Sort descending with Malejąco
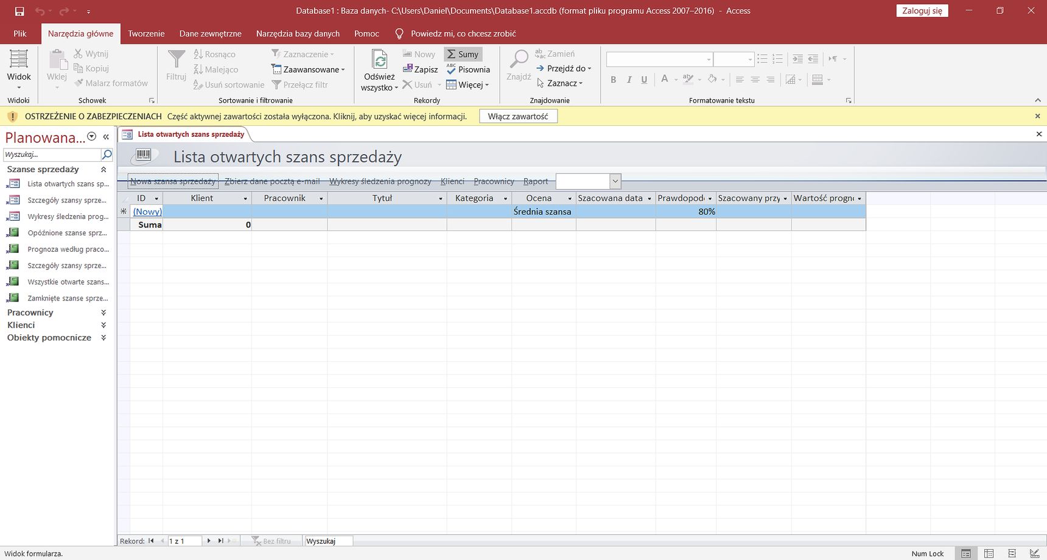Viewport: 1047px width, 560px height. (x=215, y=69)
